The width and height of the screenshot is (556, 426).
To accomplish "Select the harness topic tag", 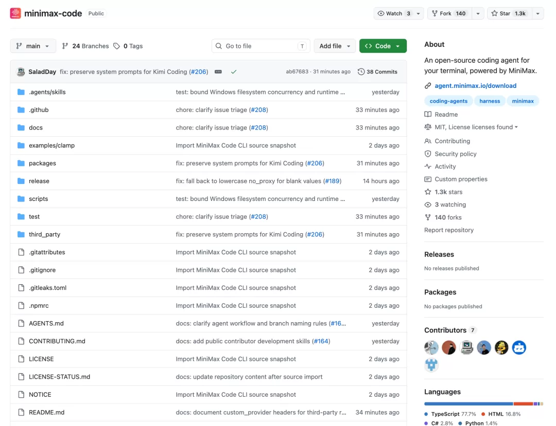I will [490, 101].
